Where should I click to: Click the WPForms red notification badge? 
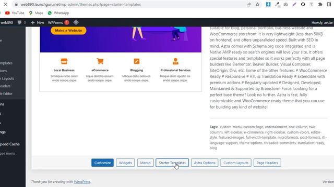67,22
